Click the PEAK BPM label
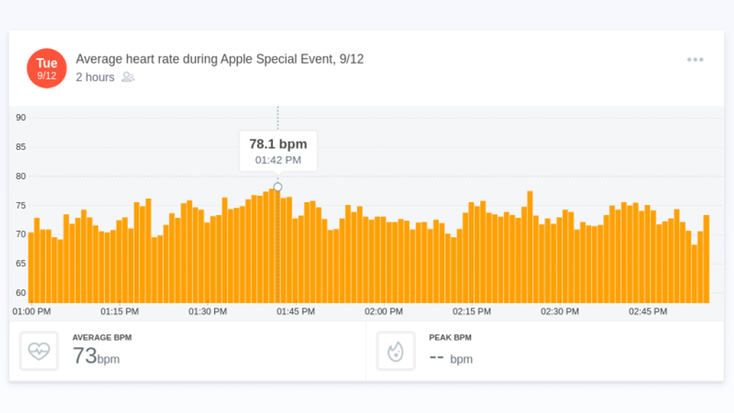 pyautogui.click(x=450, y=338)
